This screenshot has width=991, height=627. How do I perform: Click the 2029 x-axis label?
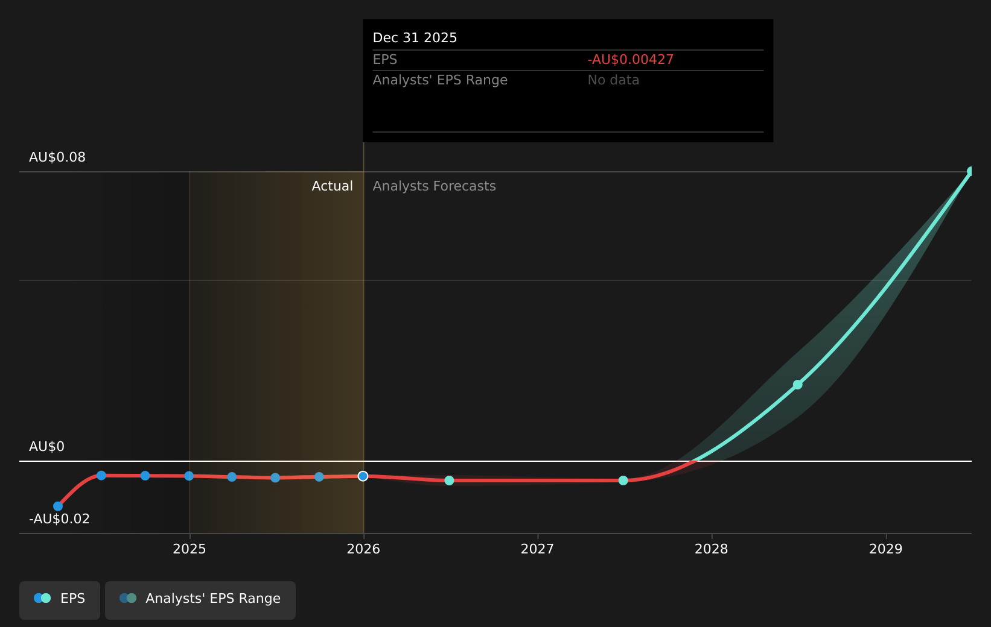(886, 549)
